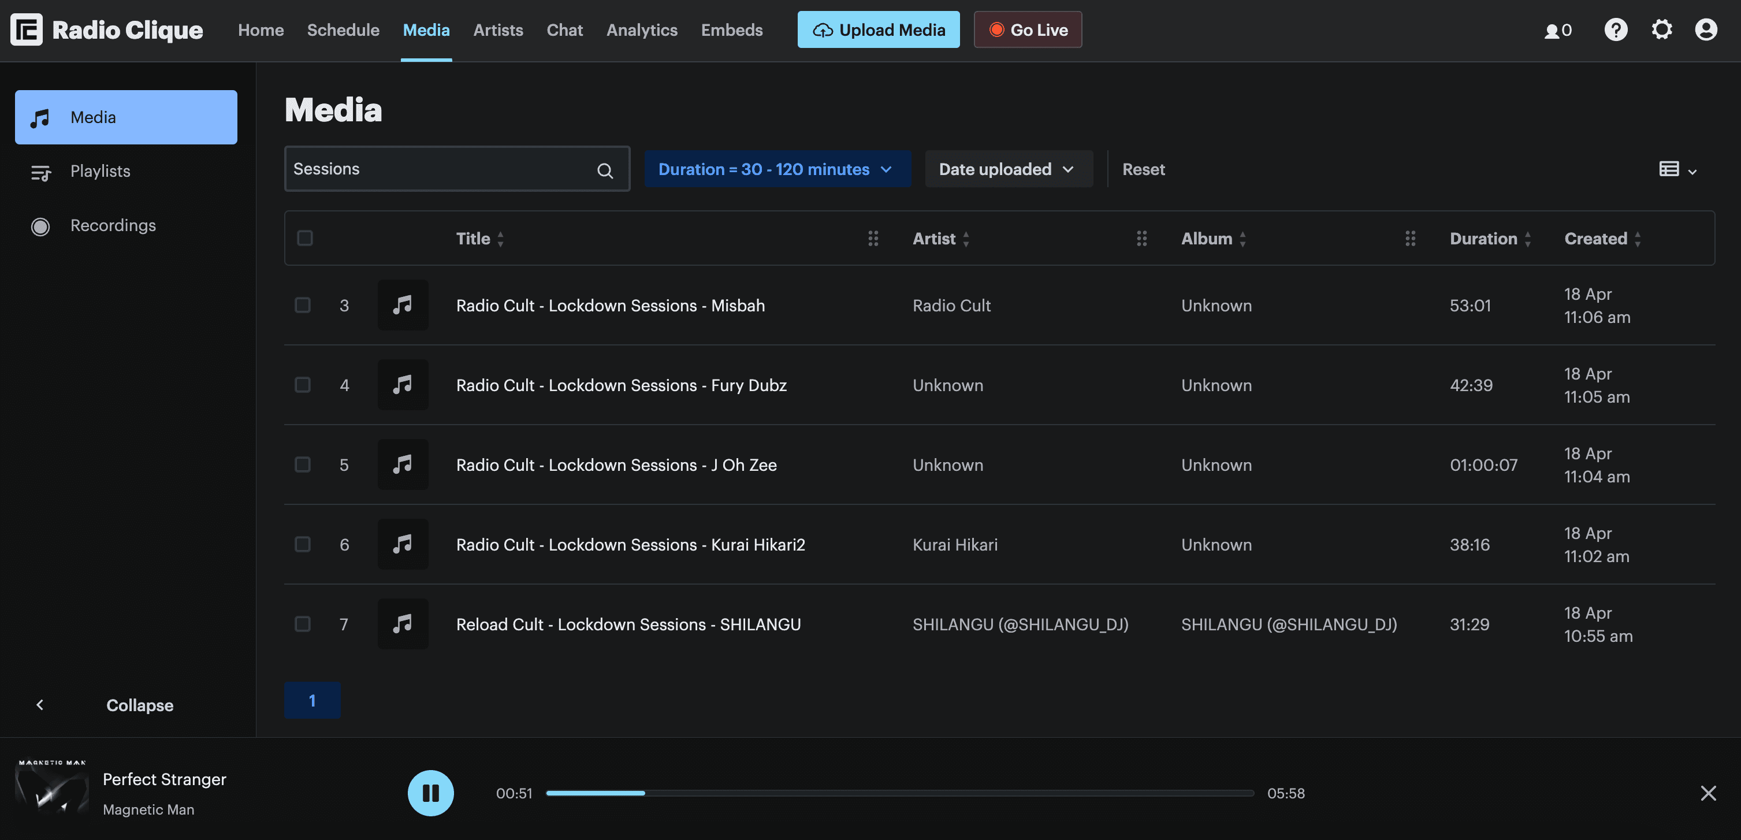Pause the playing track Perfect Stranger
This screenshot has width=1741, height=840.
(430, 793)
